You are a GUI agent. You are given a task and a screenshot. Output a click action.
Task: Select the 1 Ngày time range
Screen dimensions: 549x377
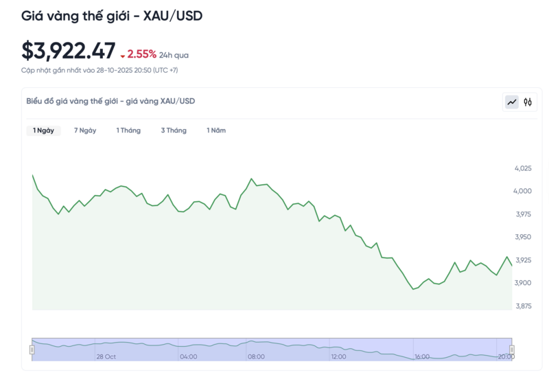pos(43,130)
